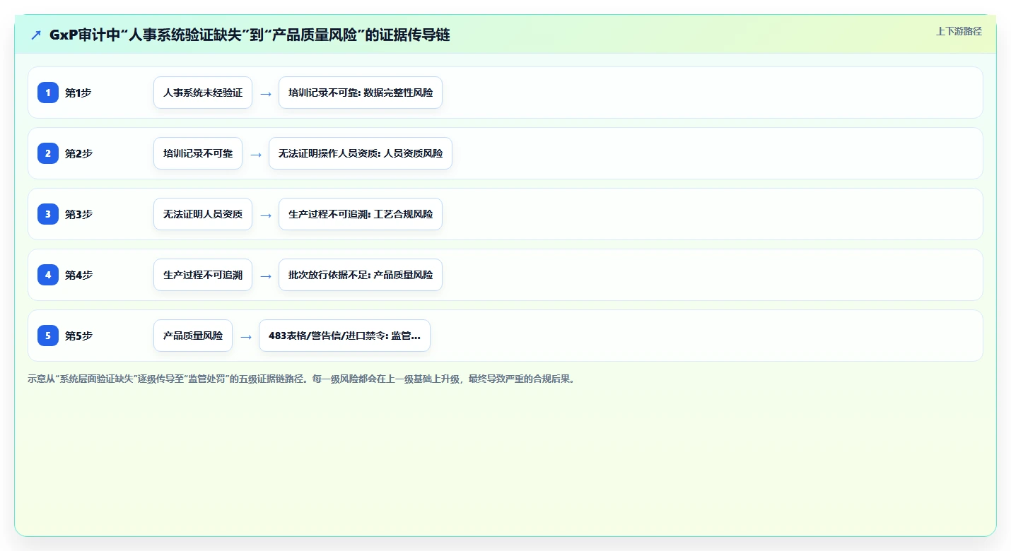
Task: Click the 第3步 step label
Action: (78, 214)
